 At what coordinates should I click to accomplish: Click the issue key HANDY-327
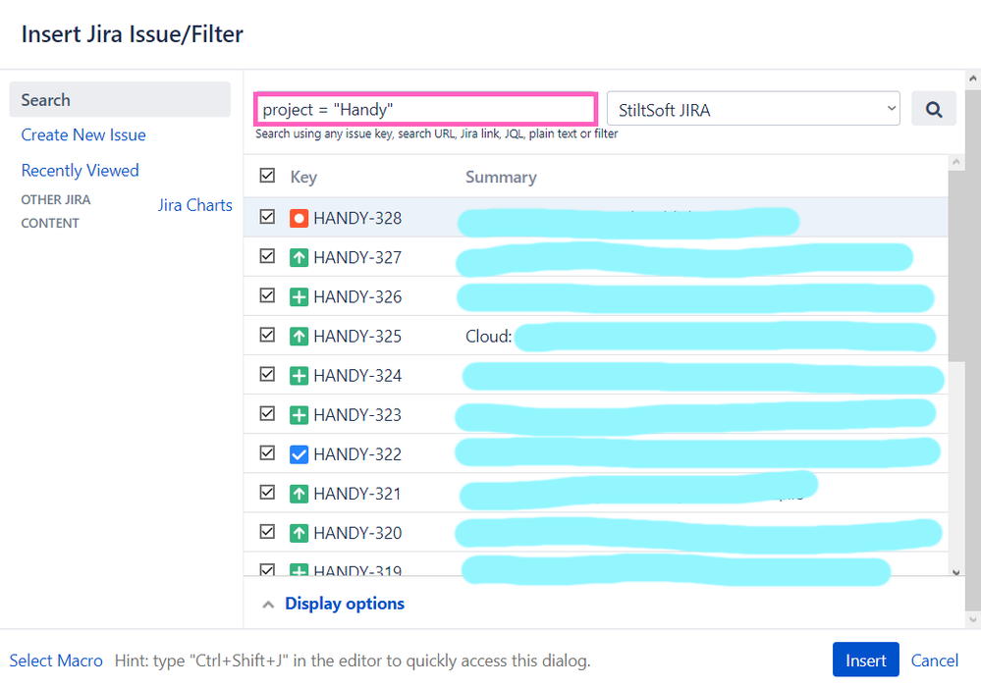point(357,257)
